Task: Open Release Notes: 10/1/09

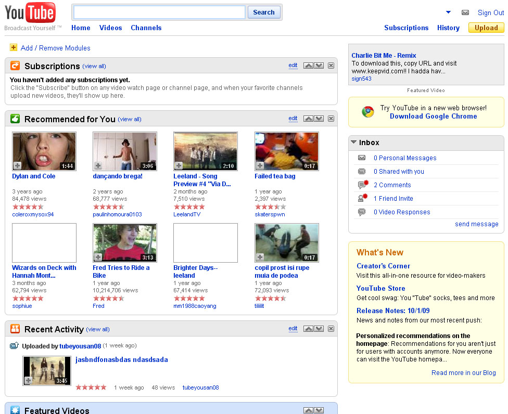Action: tap(393, 310)
